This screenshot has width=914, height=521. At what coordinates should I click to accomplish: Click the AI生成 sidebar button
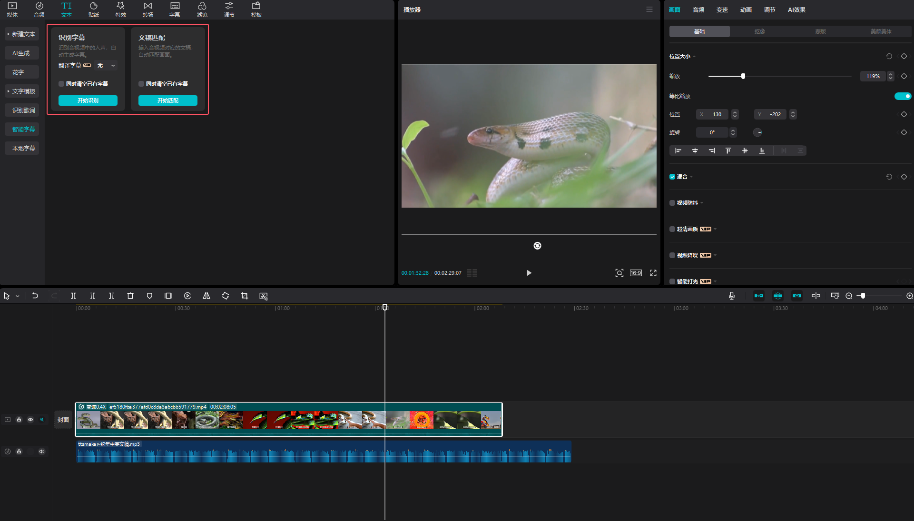coord(22,53)
